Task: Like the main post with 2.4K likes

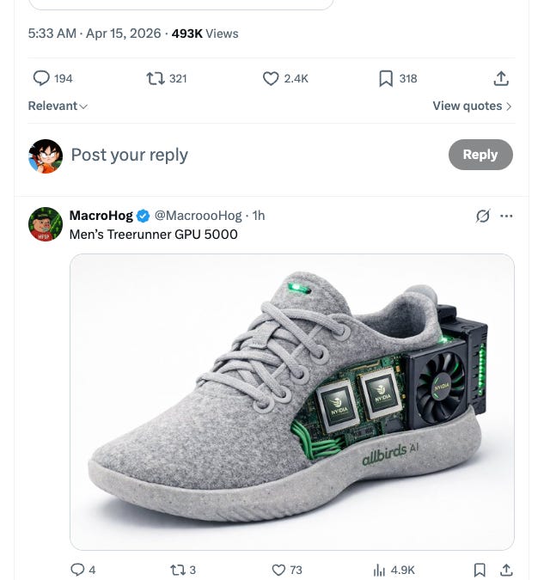Action: click(271, 78)
